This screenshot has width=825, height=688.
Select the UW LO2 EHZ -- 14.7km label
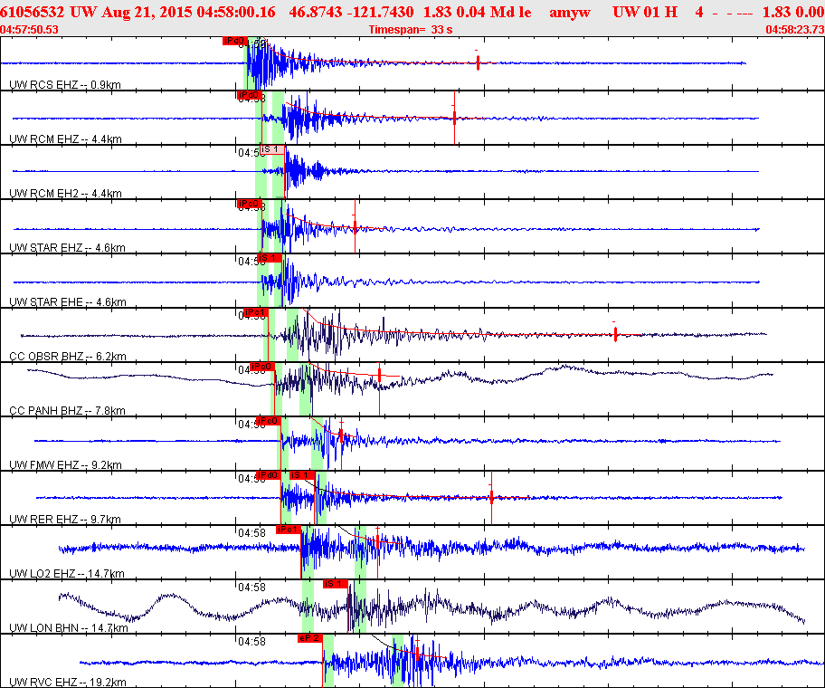coord(67,573)
